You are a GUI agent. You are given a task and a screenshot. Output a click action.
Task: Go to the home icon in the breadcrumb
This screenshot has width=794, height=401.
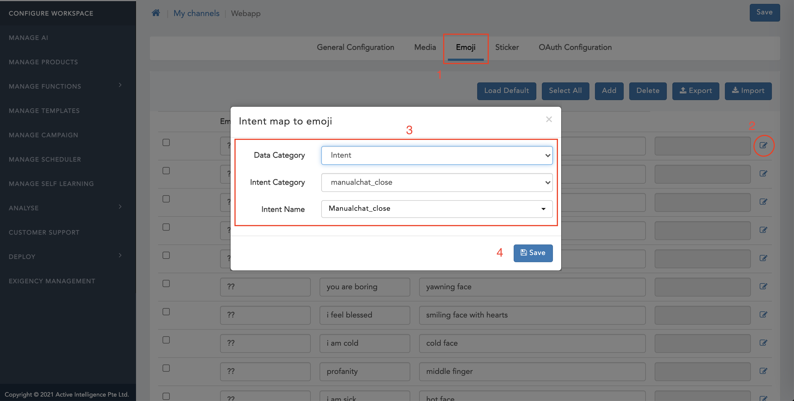[156, 13]
